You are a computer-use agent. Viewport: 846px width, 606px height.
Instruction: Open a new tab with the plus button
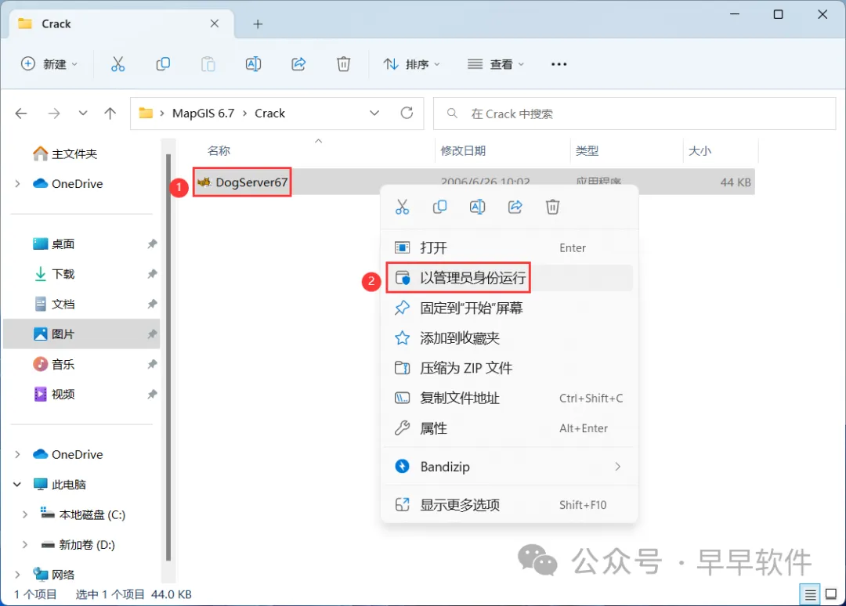258,23
